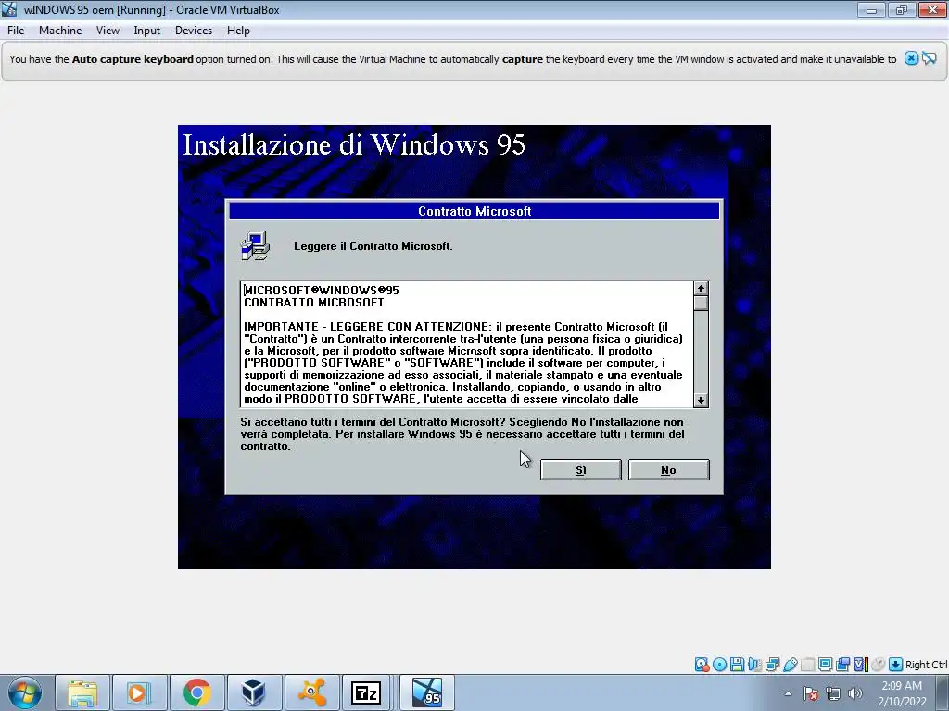This screenshot has height=711, width=949.
Task: Click the network adapters status icon
Action: [772, 665]
